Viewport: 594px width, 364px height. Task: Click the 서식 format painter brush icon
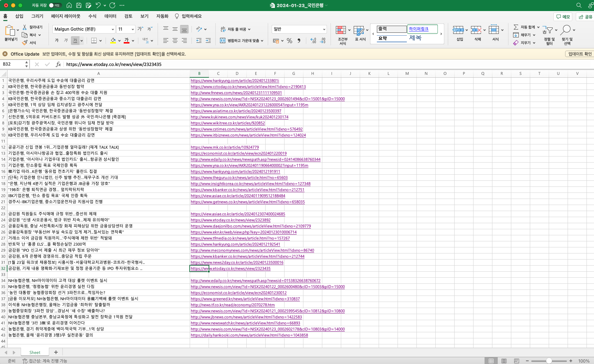[25, 43]
